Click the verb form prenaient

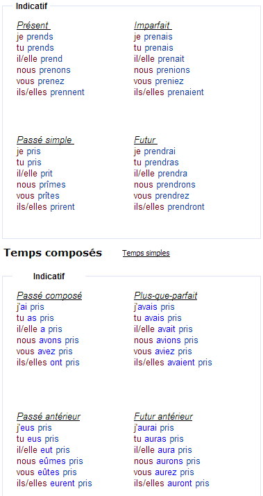pyautogui.click(x=185, y=92)
